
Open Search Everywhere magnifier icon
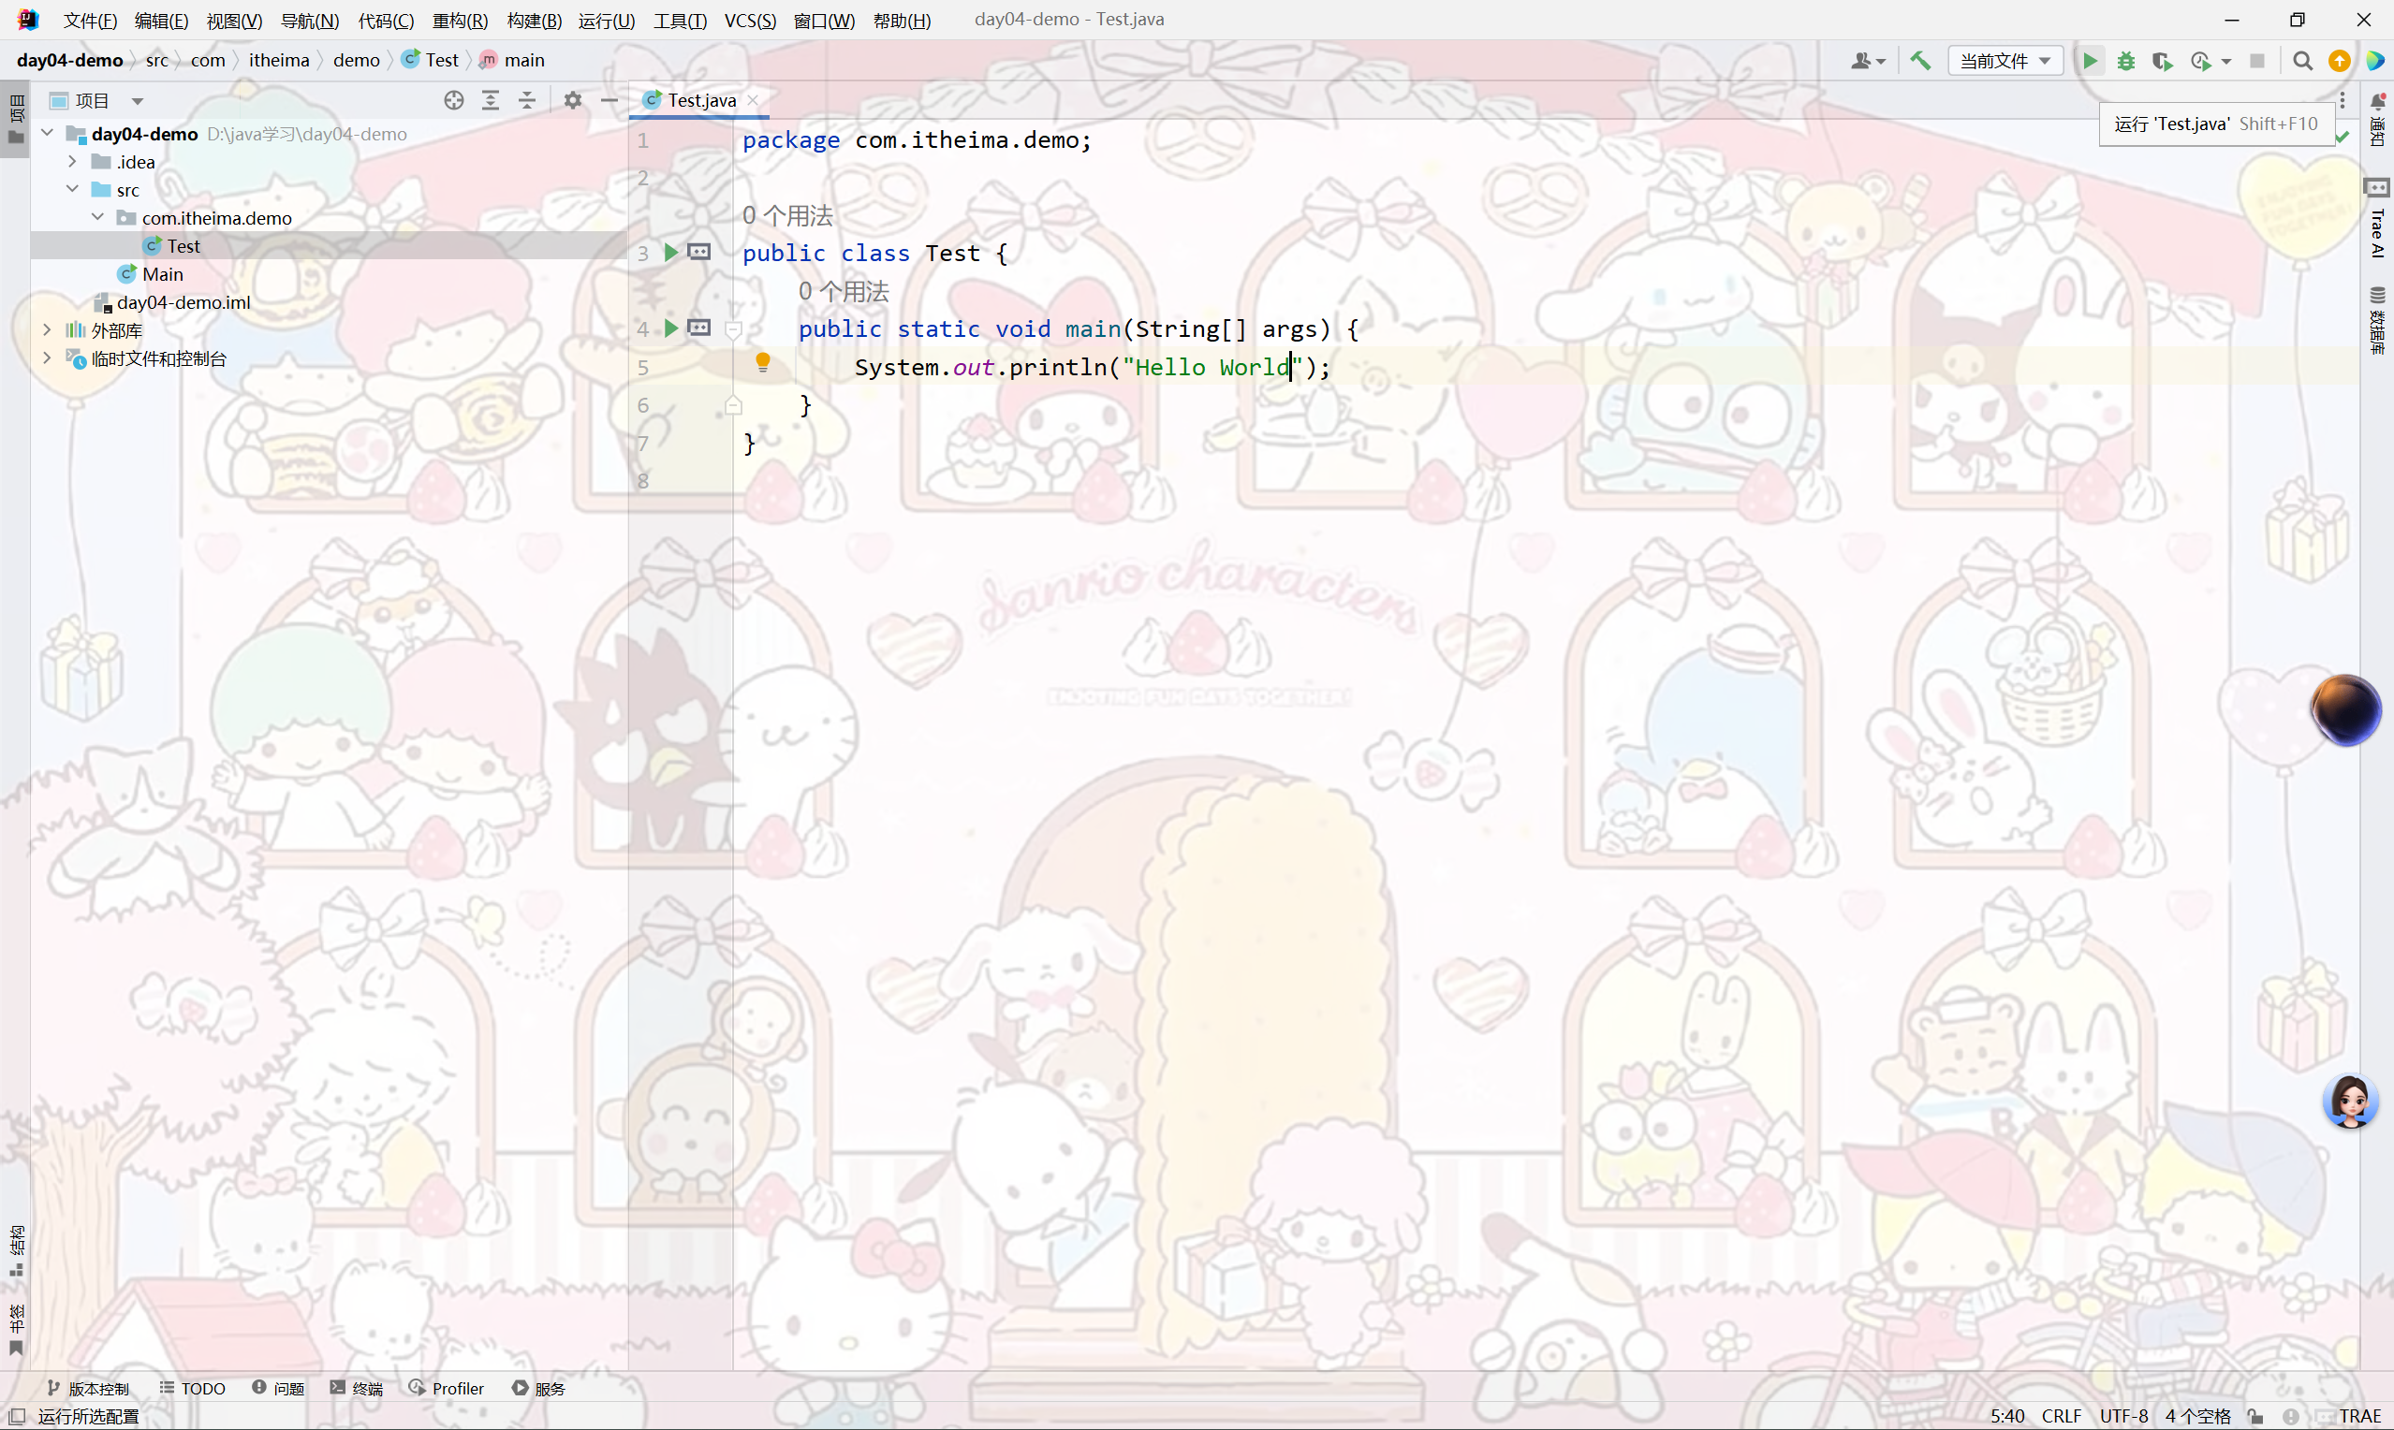click(2302, 61)
